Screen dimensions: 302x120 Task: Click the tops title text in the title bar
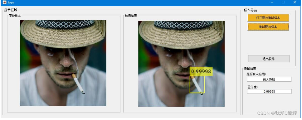pyautogui.click(x=11, y=2)
